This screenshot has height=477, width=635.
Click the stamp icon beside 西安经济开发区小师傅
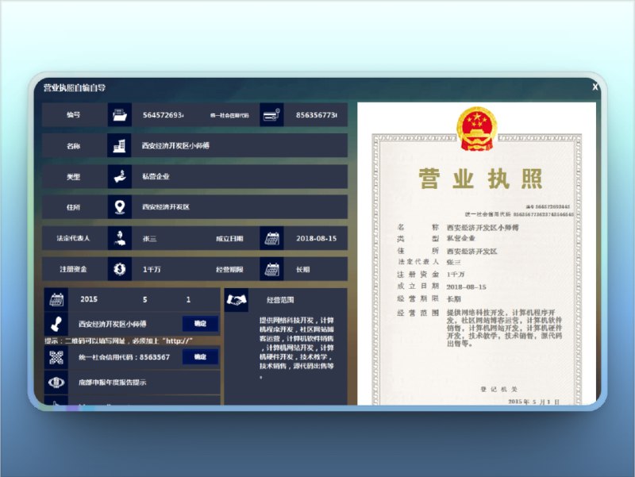point(56,325)
